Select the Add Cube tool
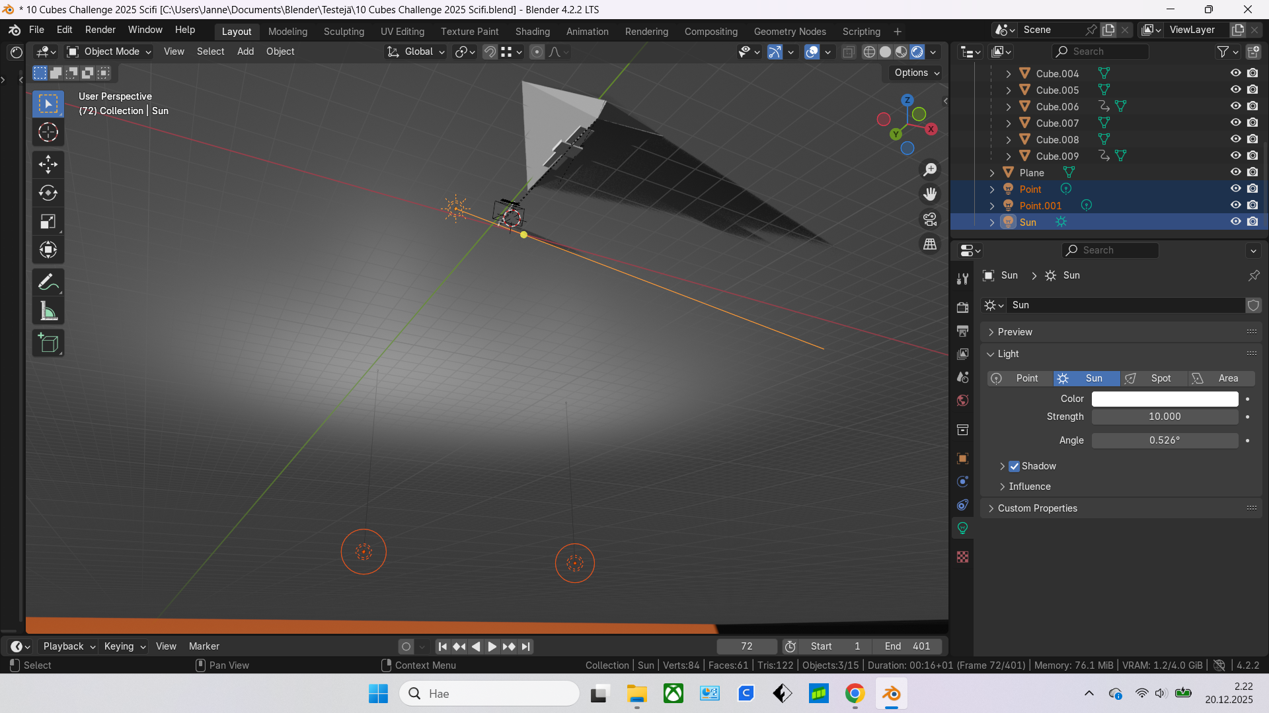 tap(48, 343)
